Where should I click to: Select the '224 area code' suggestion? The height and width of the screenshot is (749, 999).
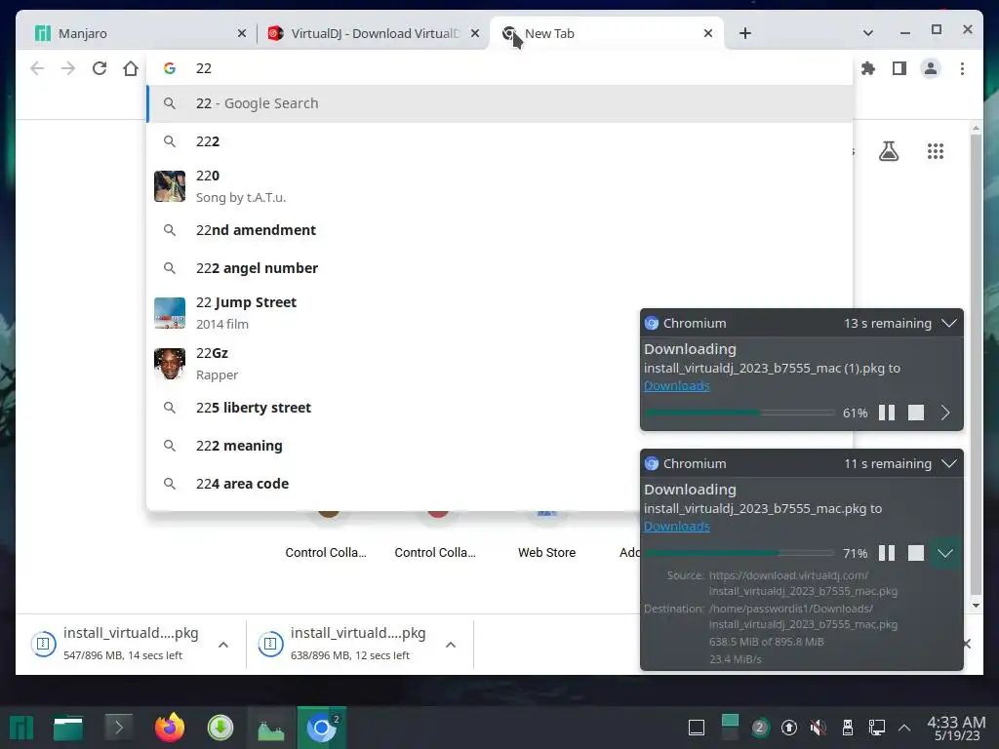point(499,484)
